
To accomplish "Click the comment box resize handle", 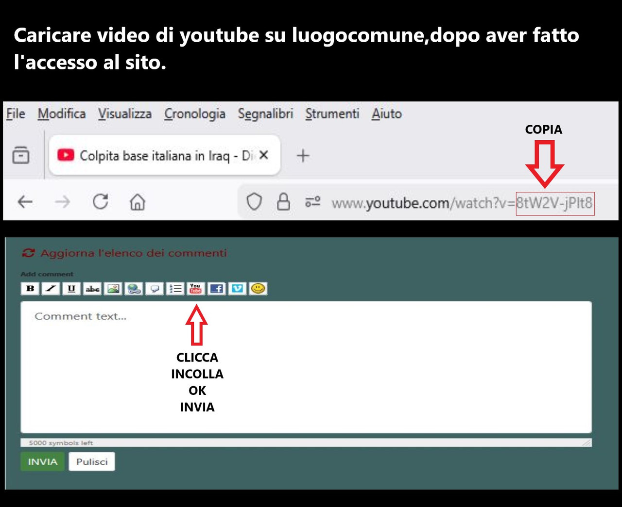I will pyautogui.click(x=587, y=442).
